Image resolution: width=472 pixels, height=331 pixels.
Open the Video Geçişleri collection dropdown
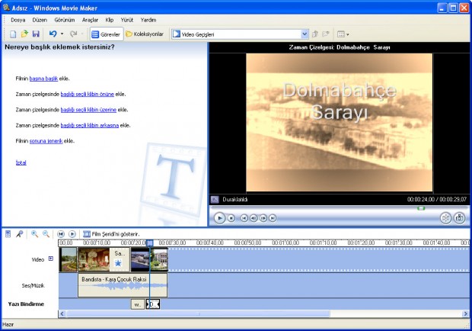pyautogui.click(x=305, y=34)
